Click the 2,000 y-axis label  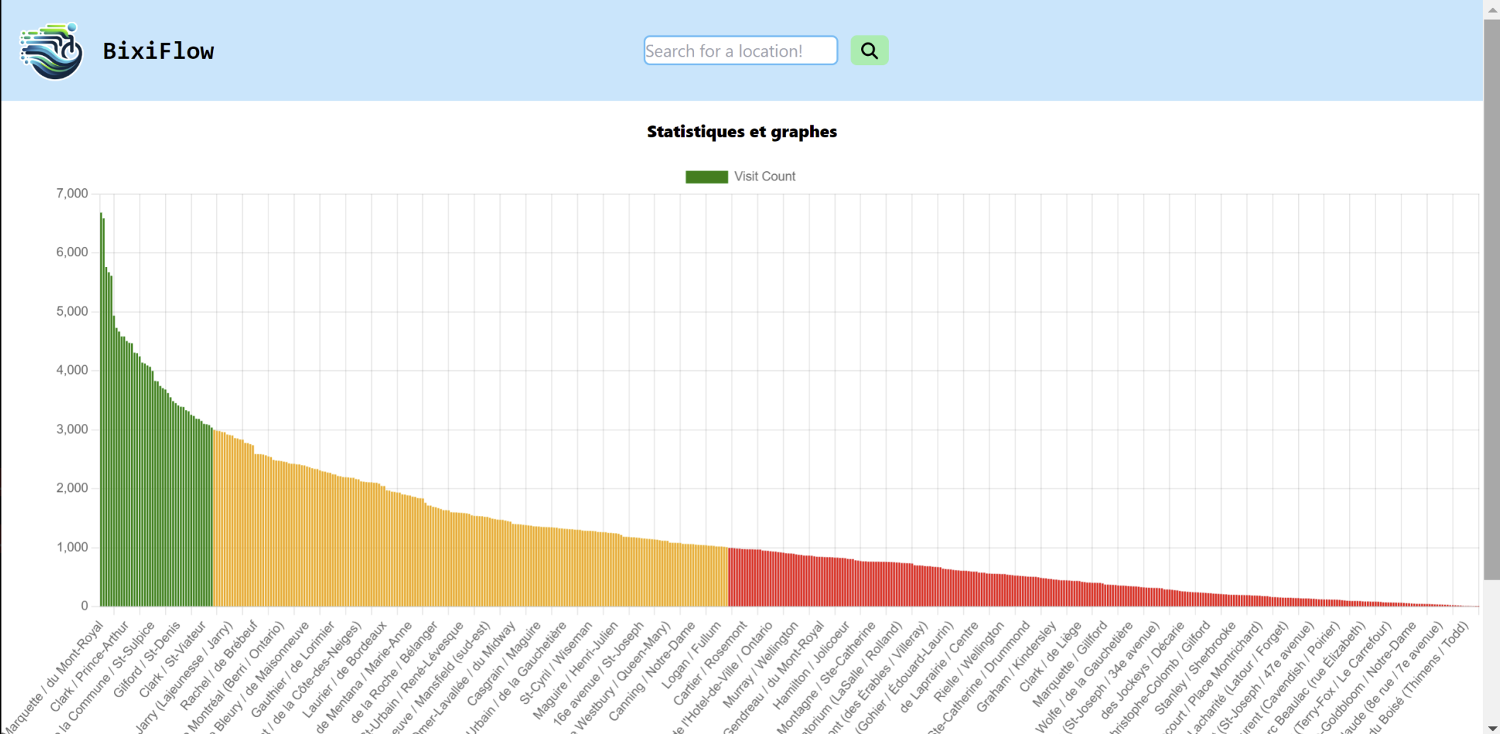72,488
